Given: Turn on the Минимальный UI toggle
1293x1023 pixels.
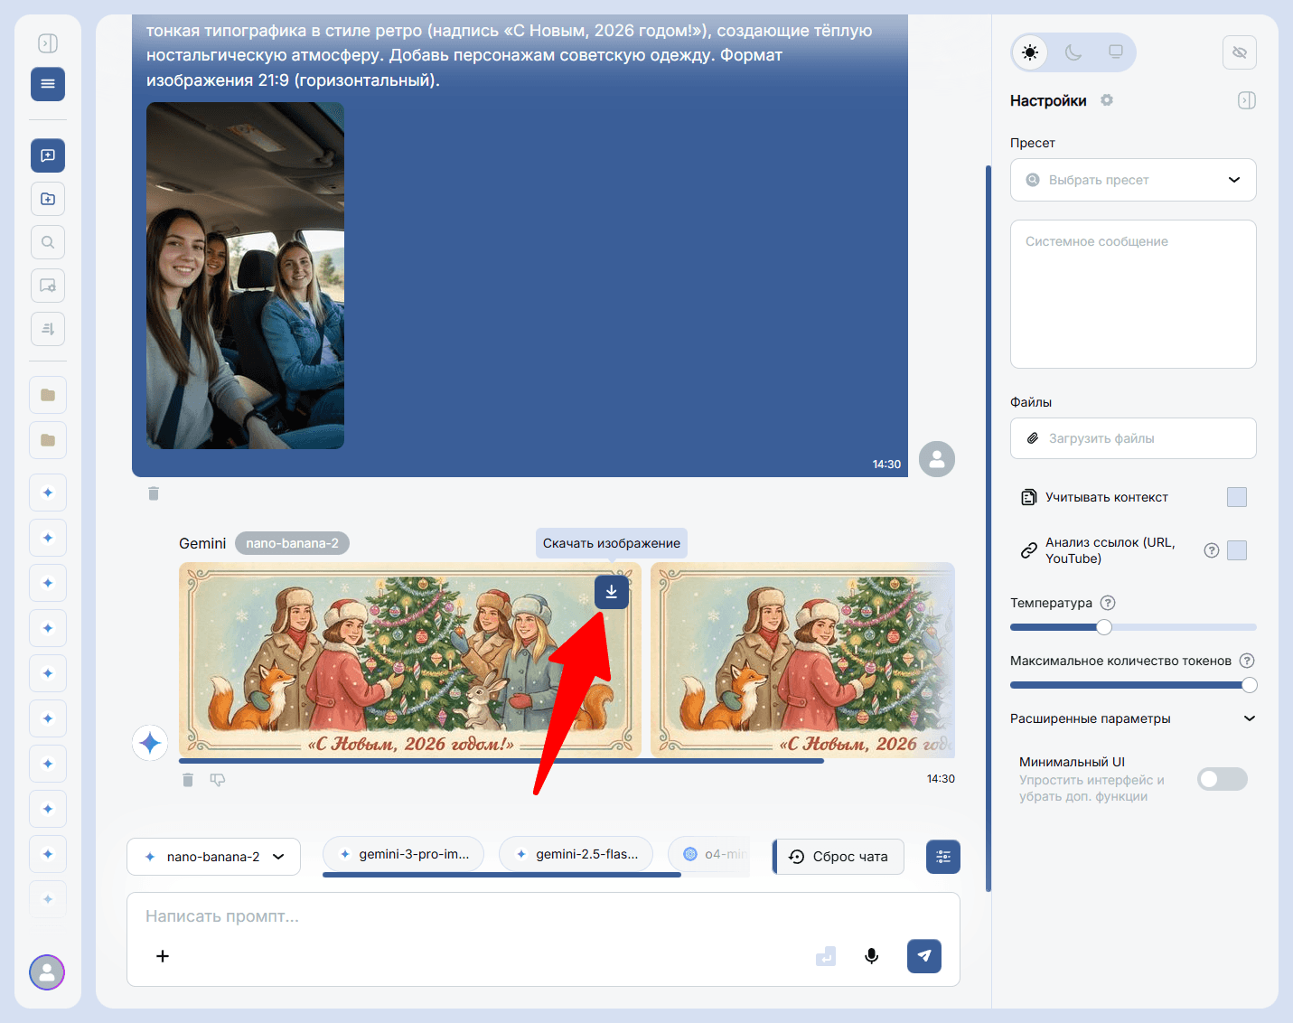Looking at the screenshot, I should click(x=1222, y=778).
